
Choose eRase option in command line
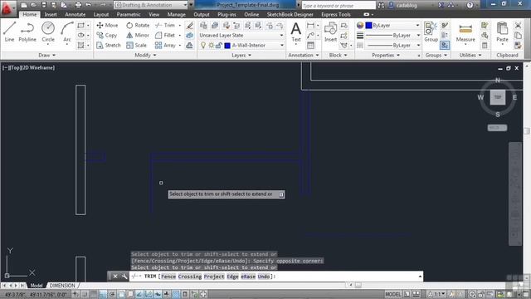tap(248, 277)
